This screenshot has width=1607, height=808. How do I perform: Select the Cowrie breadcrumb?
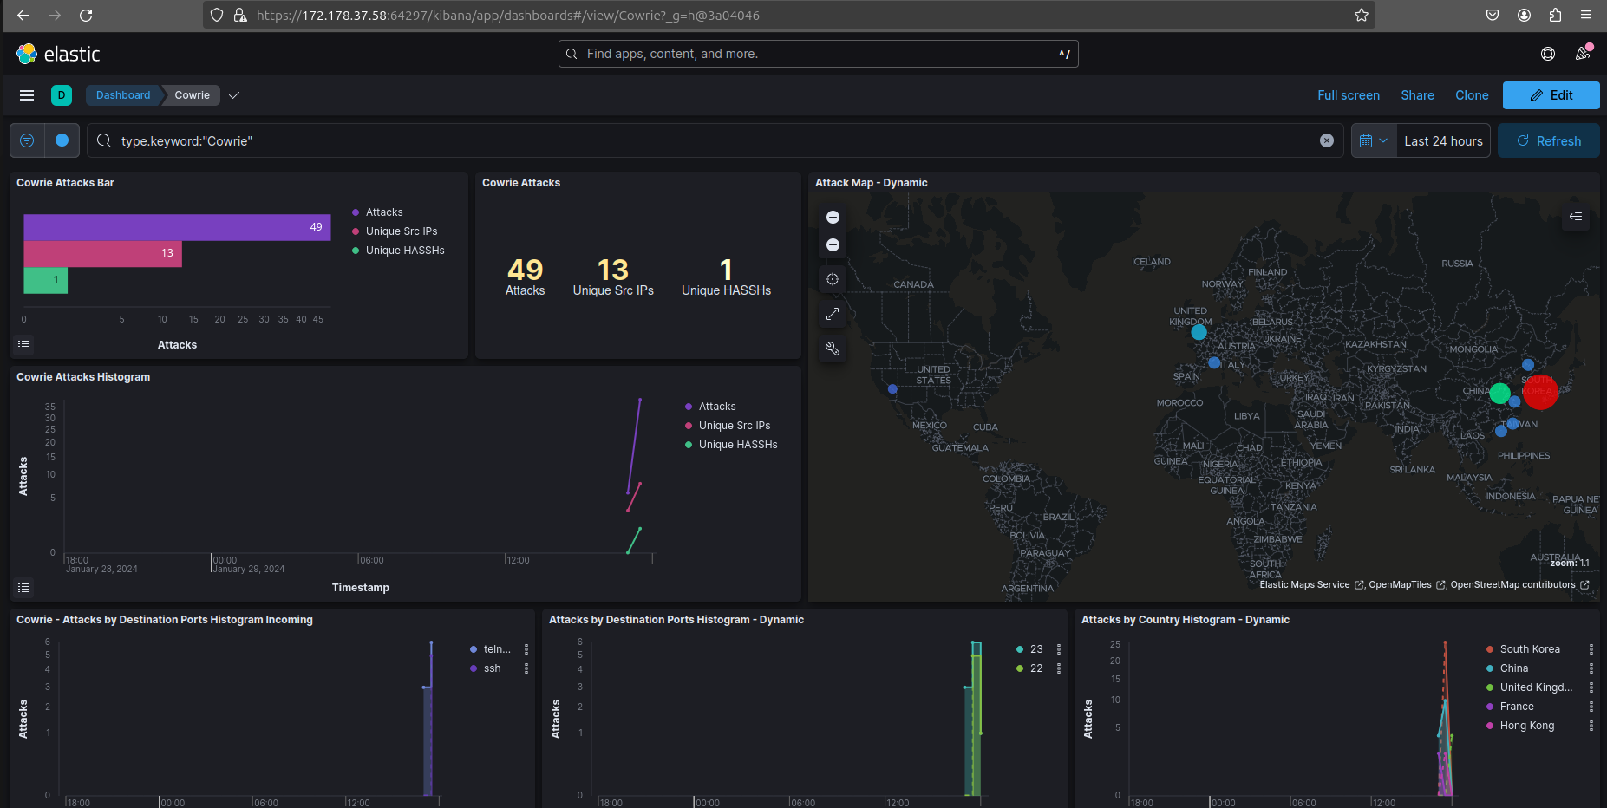pos(192,95)
